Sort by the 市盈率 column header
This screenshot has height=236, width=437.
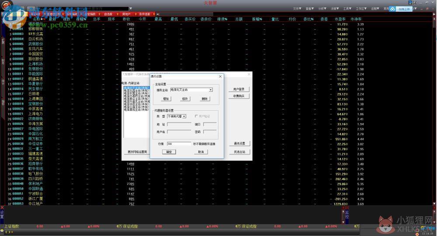[340, 19]
